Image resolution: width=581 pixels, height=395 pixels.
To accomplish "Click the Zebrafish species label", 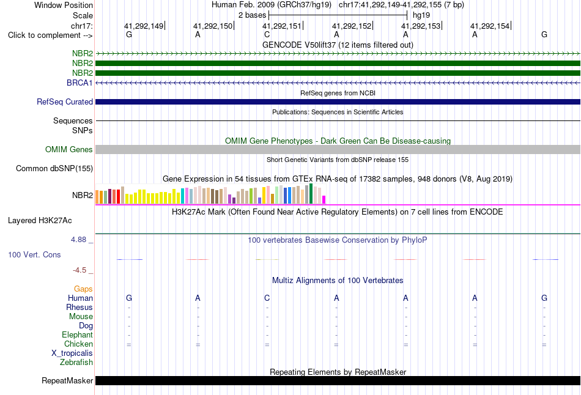I will [76, 363].
